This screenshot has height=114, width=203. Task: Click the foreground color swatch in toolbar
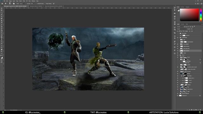click(x=1, y=57)
